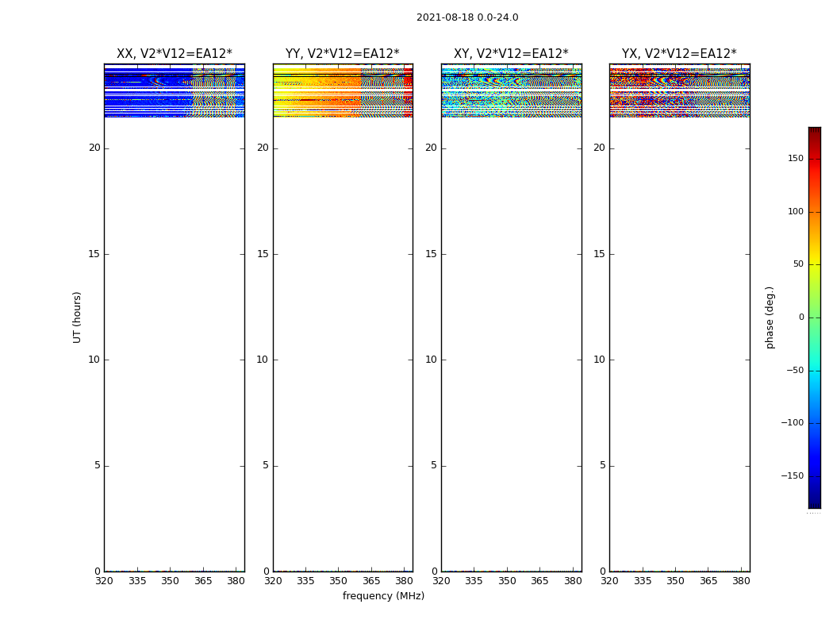Click the colorbar tick label '−150'
The height and width of the screenshot is (635, 833).
coord(793,476)
